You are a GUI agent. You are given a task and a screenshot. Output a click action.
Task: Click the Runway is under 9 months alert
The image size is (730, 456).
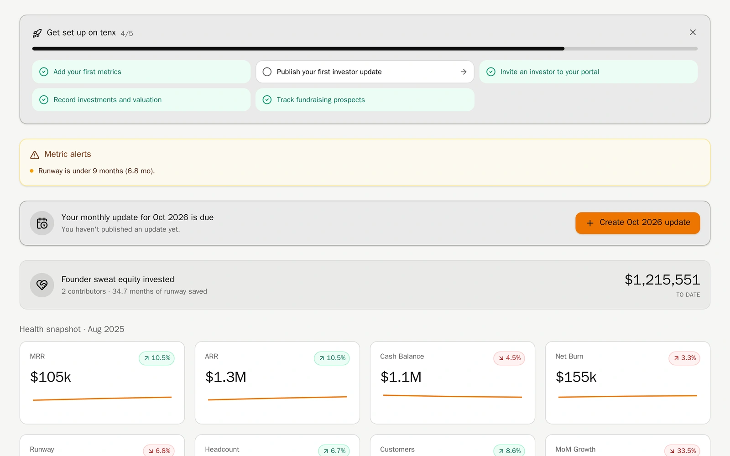(96, 171)
